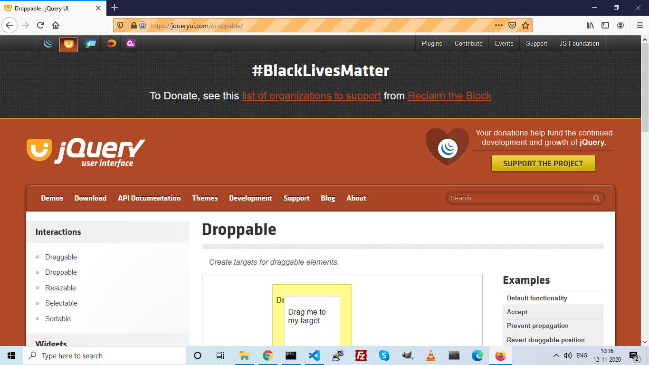
Task: Show site security info via padlock
Action: tap(134, 25)
